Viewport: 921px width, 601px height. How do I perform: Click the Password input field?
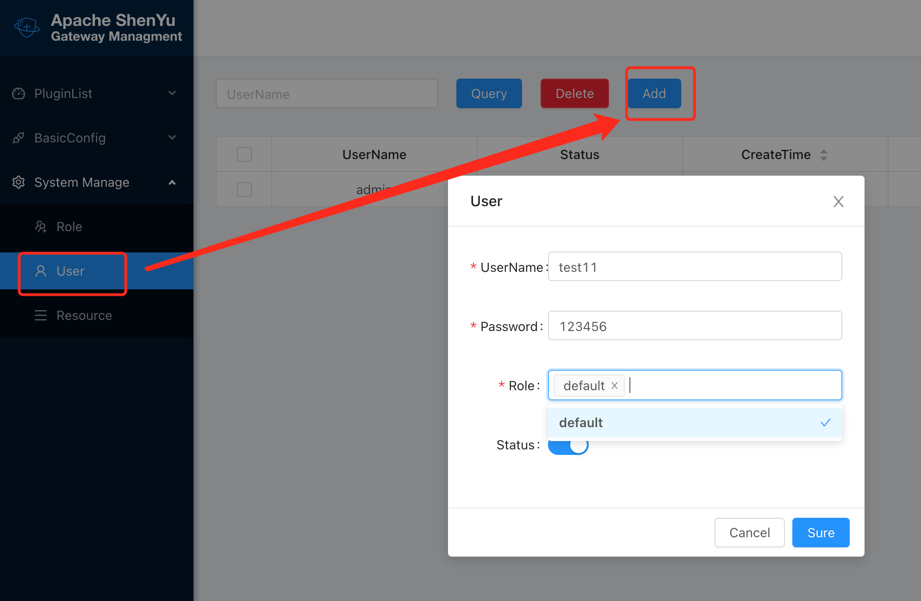coord(694,326)
